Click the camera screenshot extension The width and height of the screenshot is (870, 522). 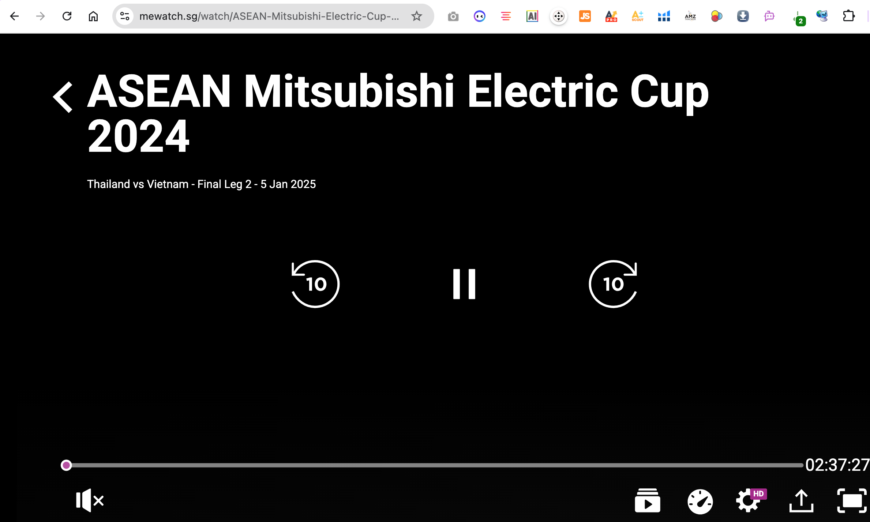(453, 16)
